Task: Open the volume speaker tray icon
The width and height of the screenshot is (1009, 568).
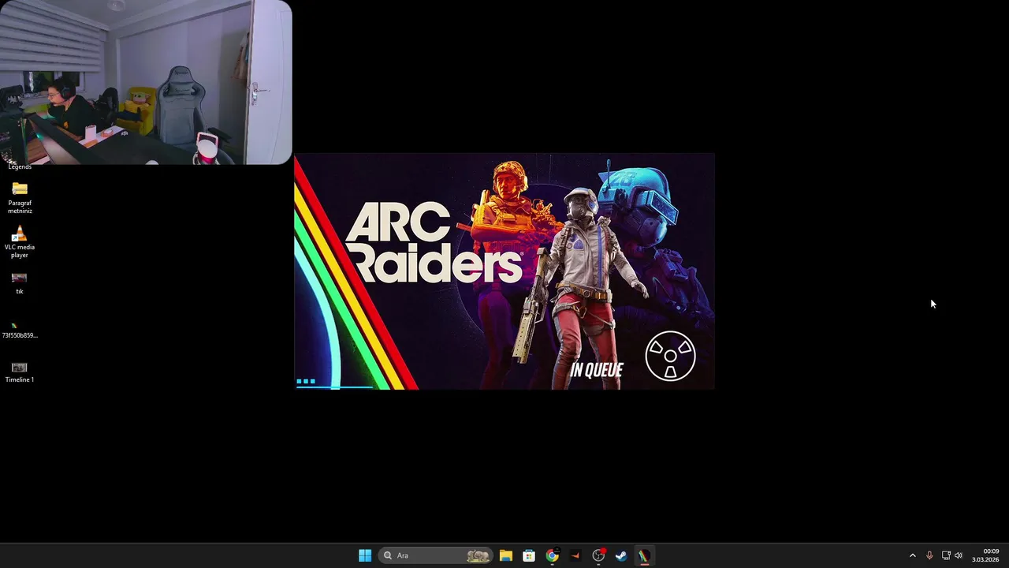Action: (x=959, y=555)
